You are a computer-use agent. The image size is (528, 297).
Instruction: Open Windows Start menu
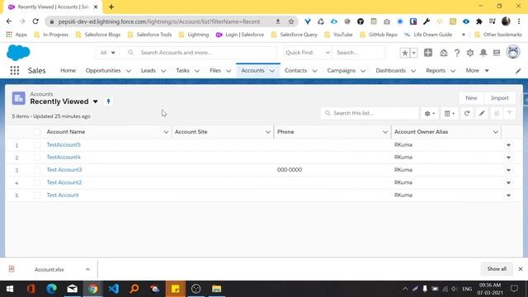click(10, 289)
